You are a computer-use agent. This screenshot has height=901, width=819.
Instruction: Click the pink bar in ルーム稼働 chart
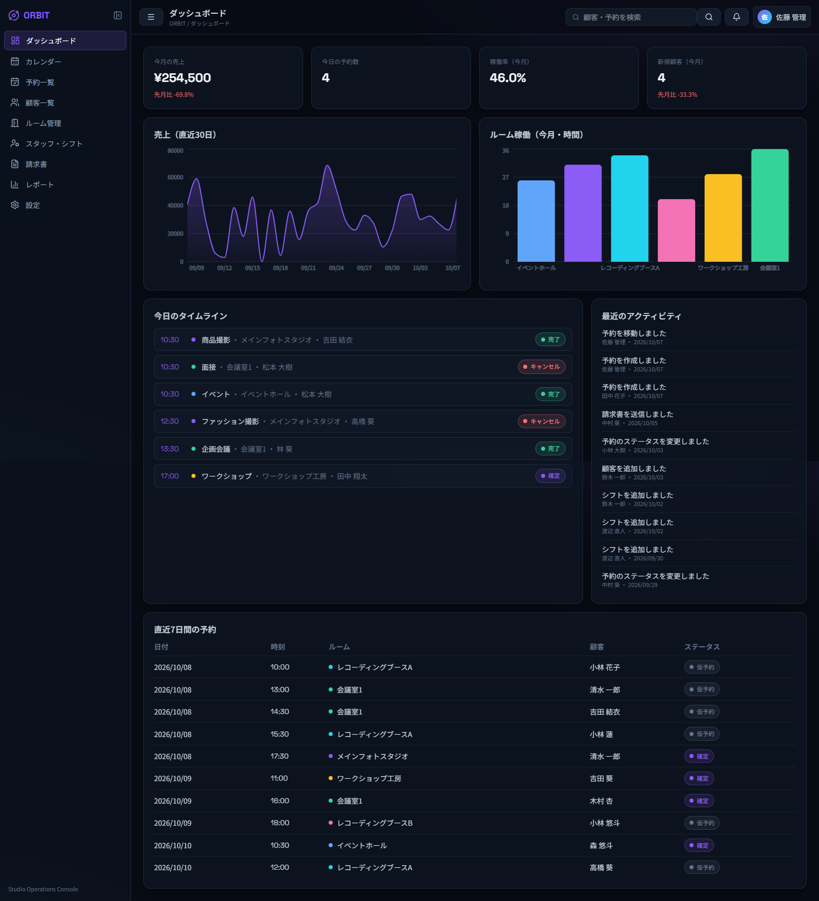[676, 231]
